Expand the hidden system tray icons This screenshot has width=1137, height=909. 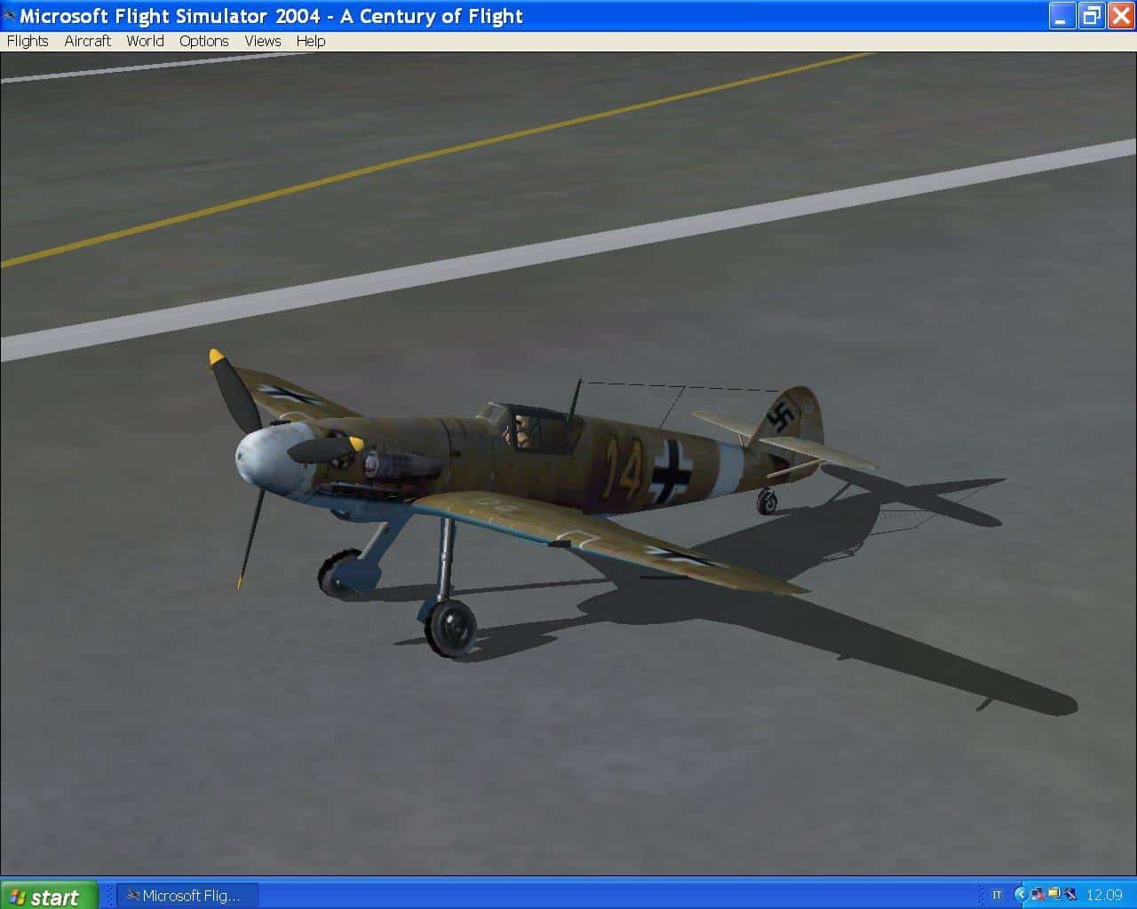point(1020,894)
